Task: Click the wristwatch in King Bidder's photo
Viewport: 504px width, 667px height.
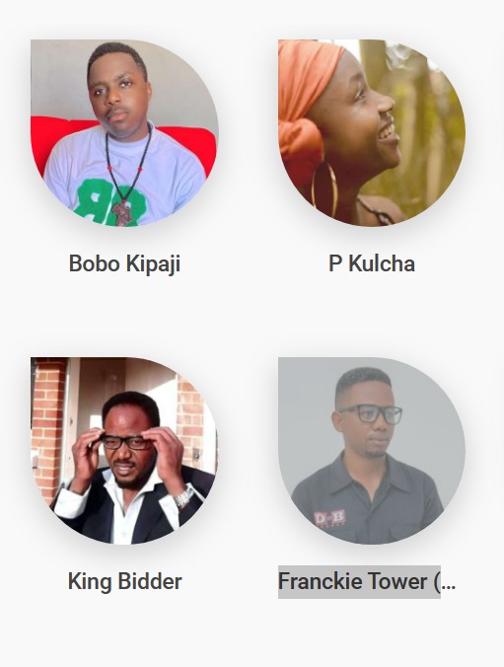Action: tap(184, 496)
